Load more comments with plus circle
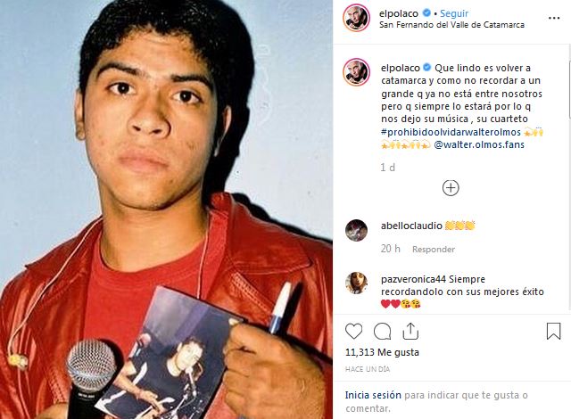 click(451, 188)
